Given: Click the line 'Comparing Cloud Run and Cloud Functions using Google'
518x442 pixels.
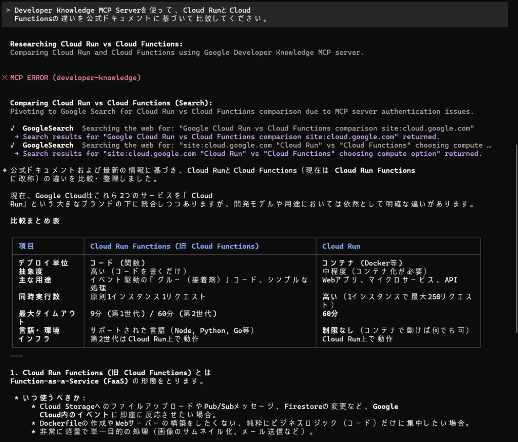Looking at the screenshot, I should (187, 52).
